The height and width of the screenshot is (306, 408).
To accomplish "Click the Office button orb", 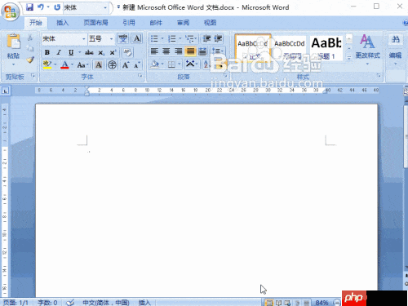I will 11,11.
